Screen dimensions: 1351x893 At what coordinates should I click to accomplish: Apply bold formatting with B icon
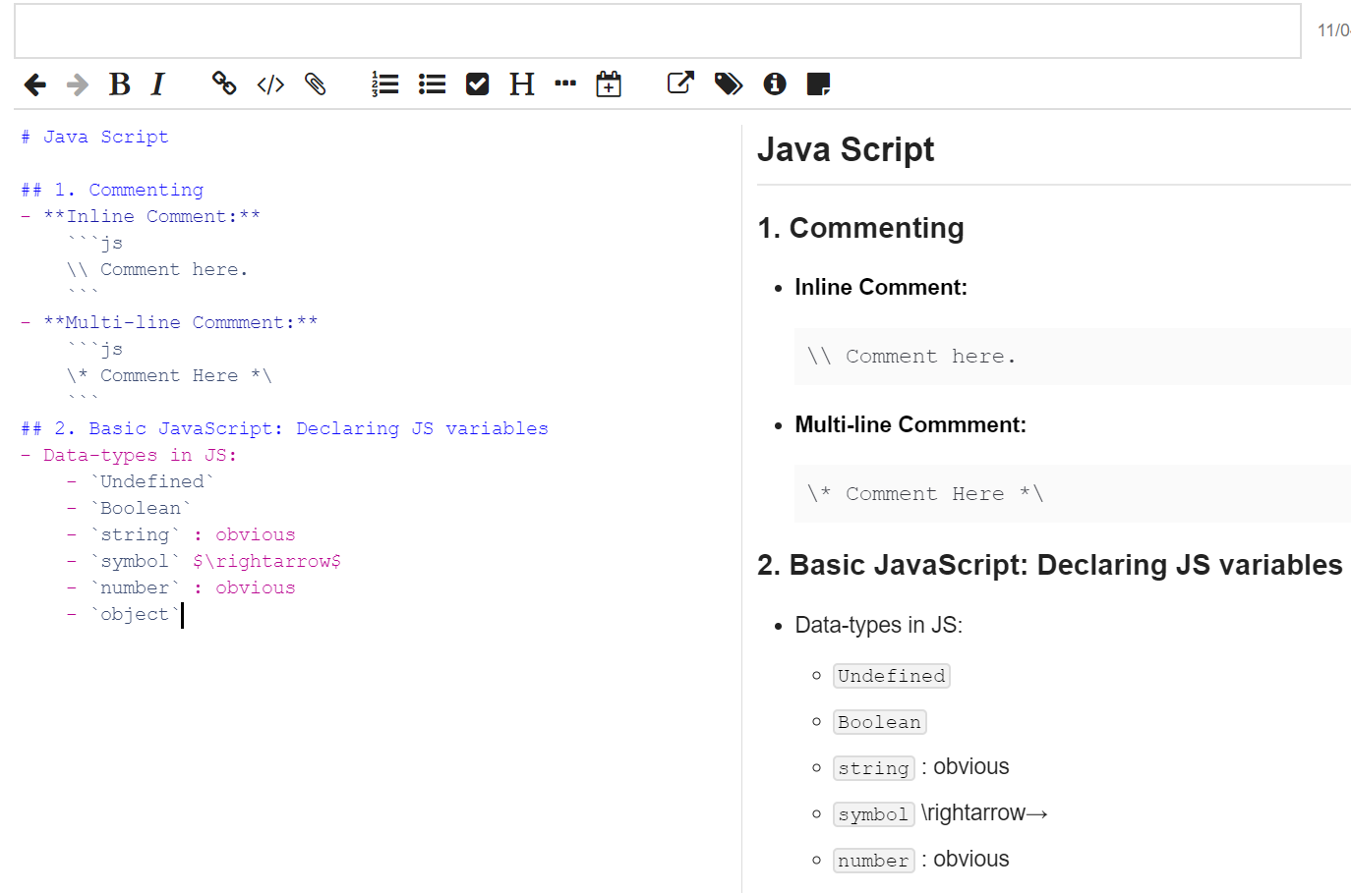[119, 84]
